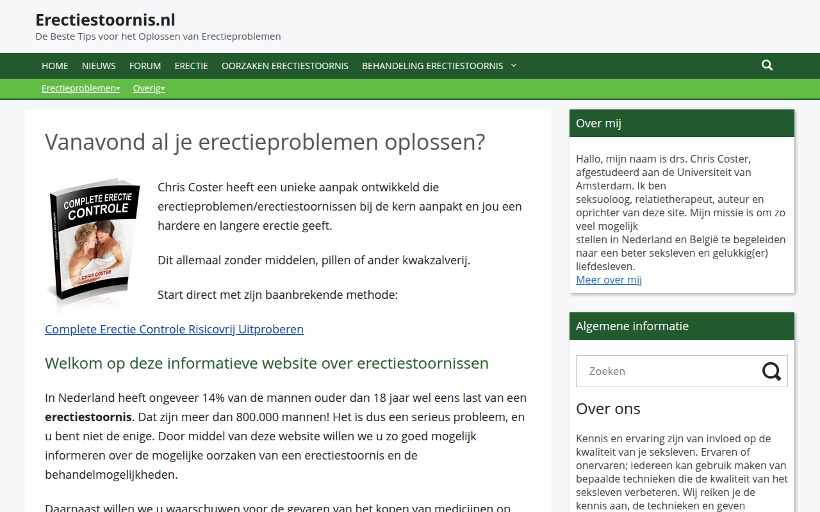Submit search with the sidebar magnifier icon
820x512 pixels.
point(771,371)
